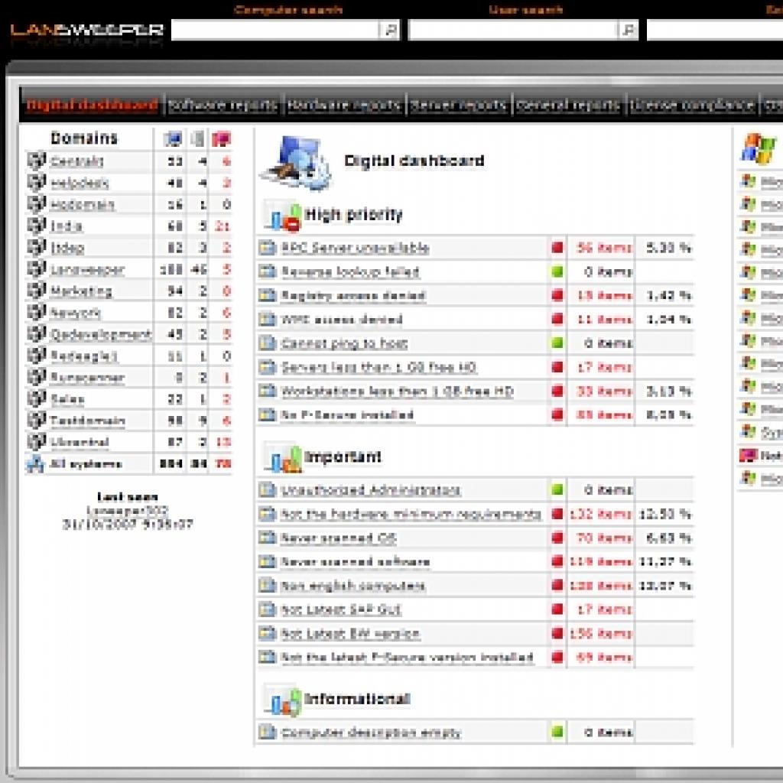Image resolution: width=783 pixels, height=783 pixels.
Task: Switch to the Hardware reports tab
Action: (344, 106)
